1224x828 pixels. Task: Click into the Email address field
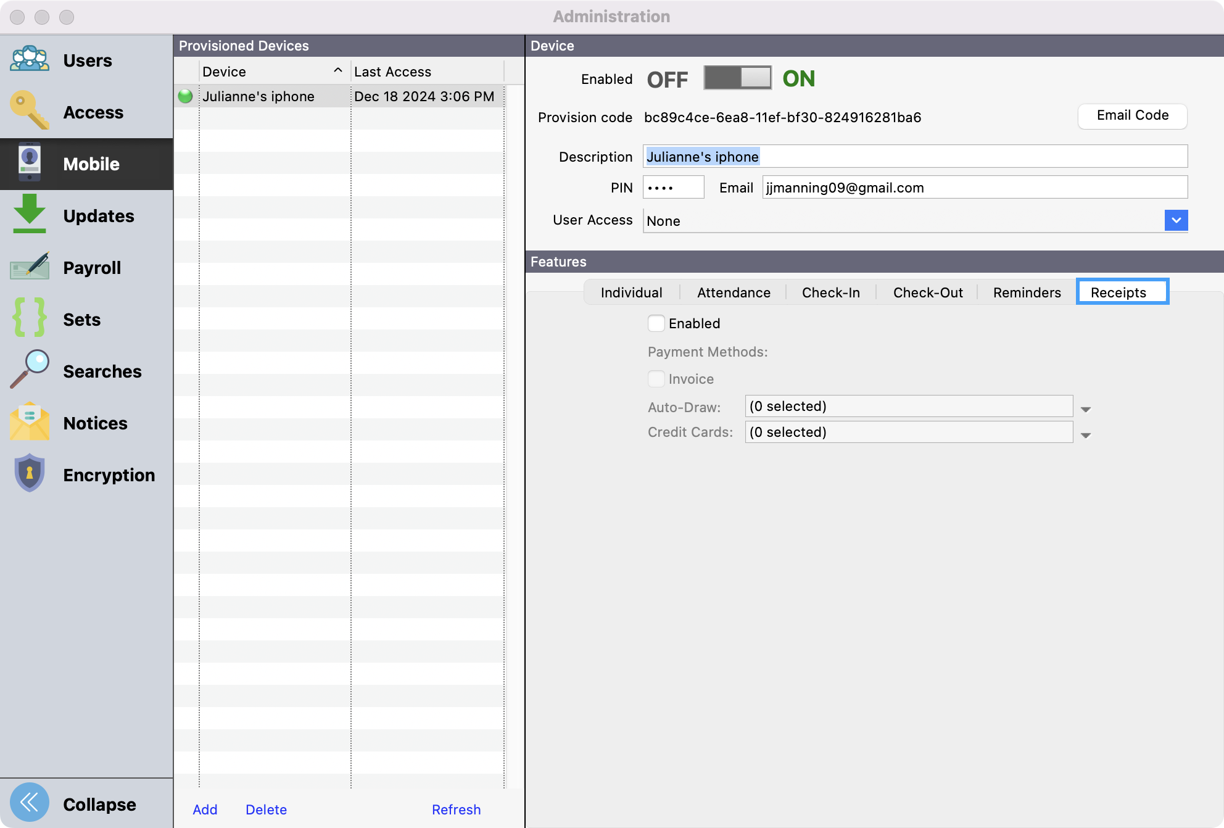coord(975,188)
